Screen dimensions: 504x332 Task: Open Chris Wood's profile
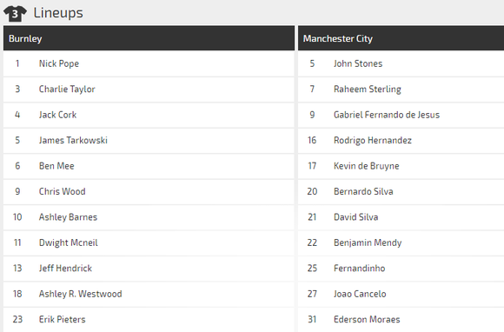(x=62, y=191)
